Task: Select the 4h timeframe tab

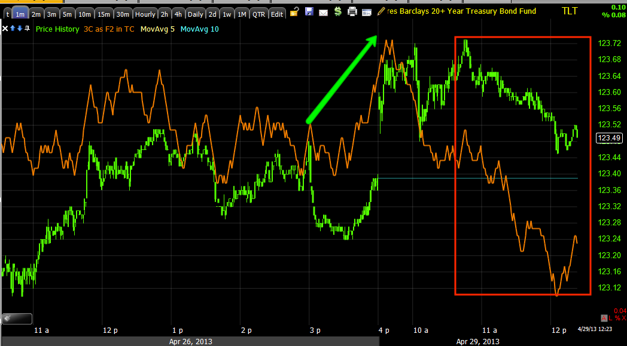Action: coord(178,14)
